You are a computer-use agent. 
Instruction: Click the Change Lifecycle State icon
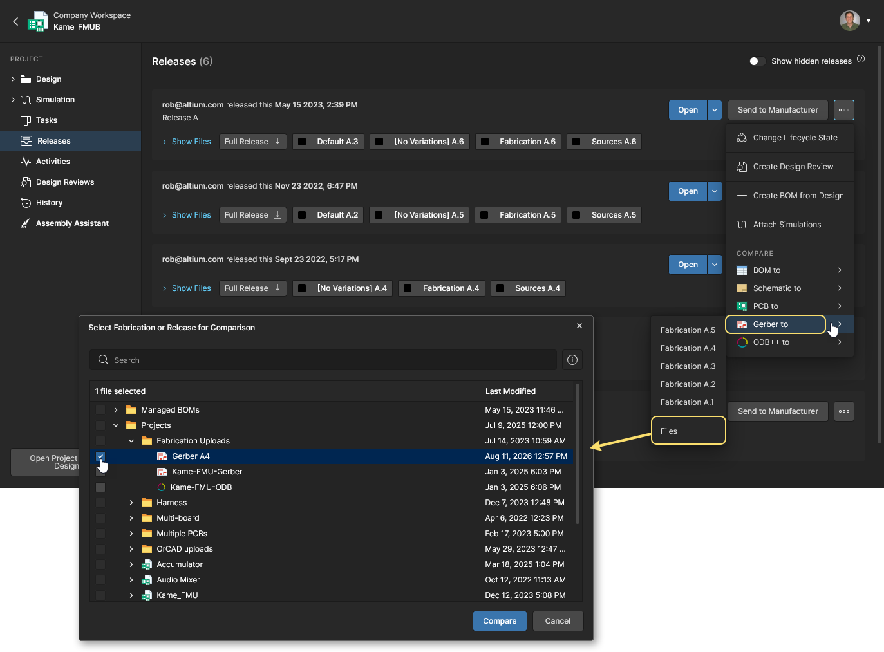pyautogui.click(x=742, y=138)
